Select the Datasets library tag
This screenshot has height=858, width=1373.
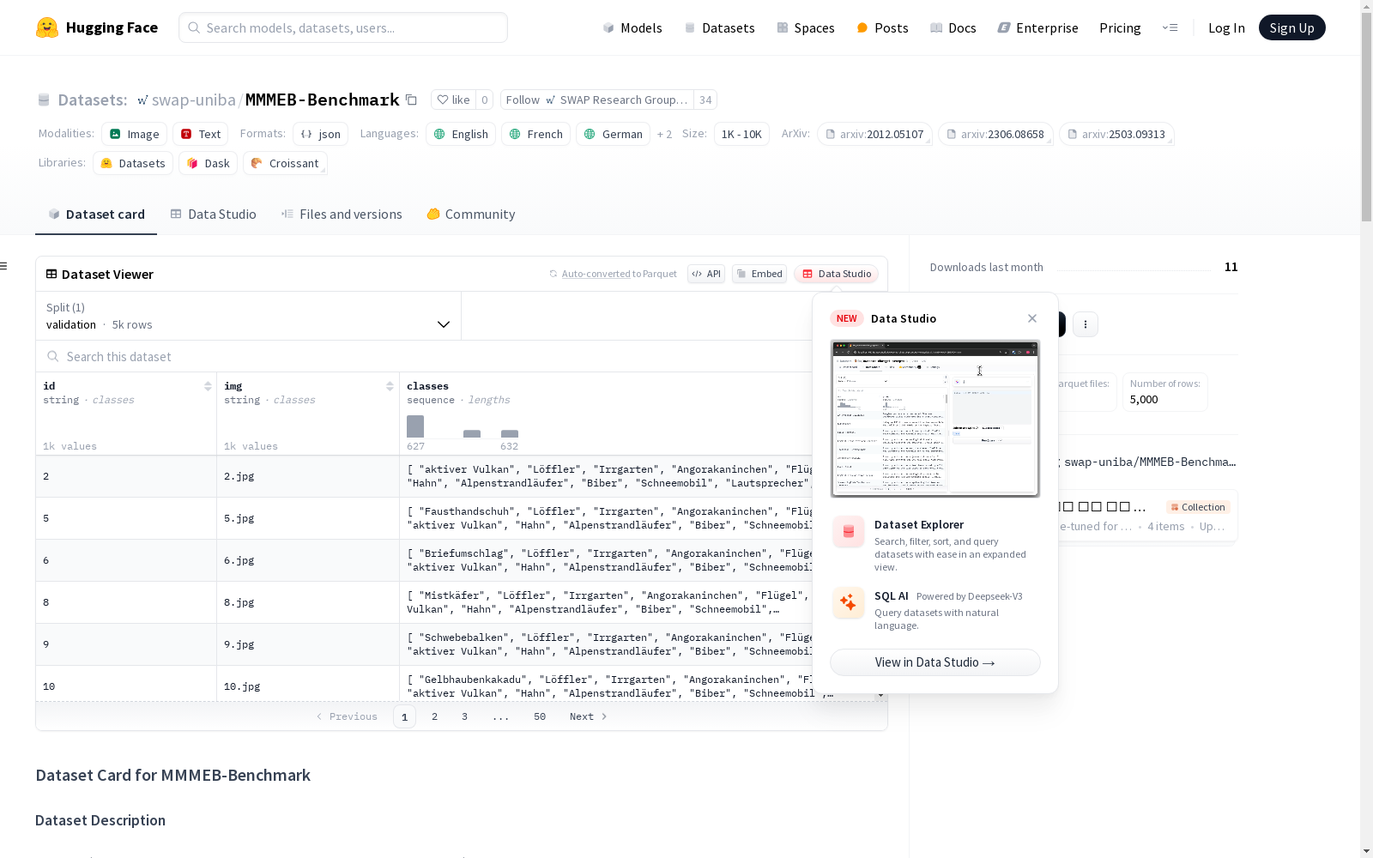click(x=133, y=163)
